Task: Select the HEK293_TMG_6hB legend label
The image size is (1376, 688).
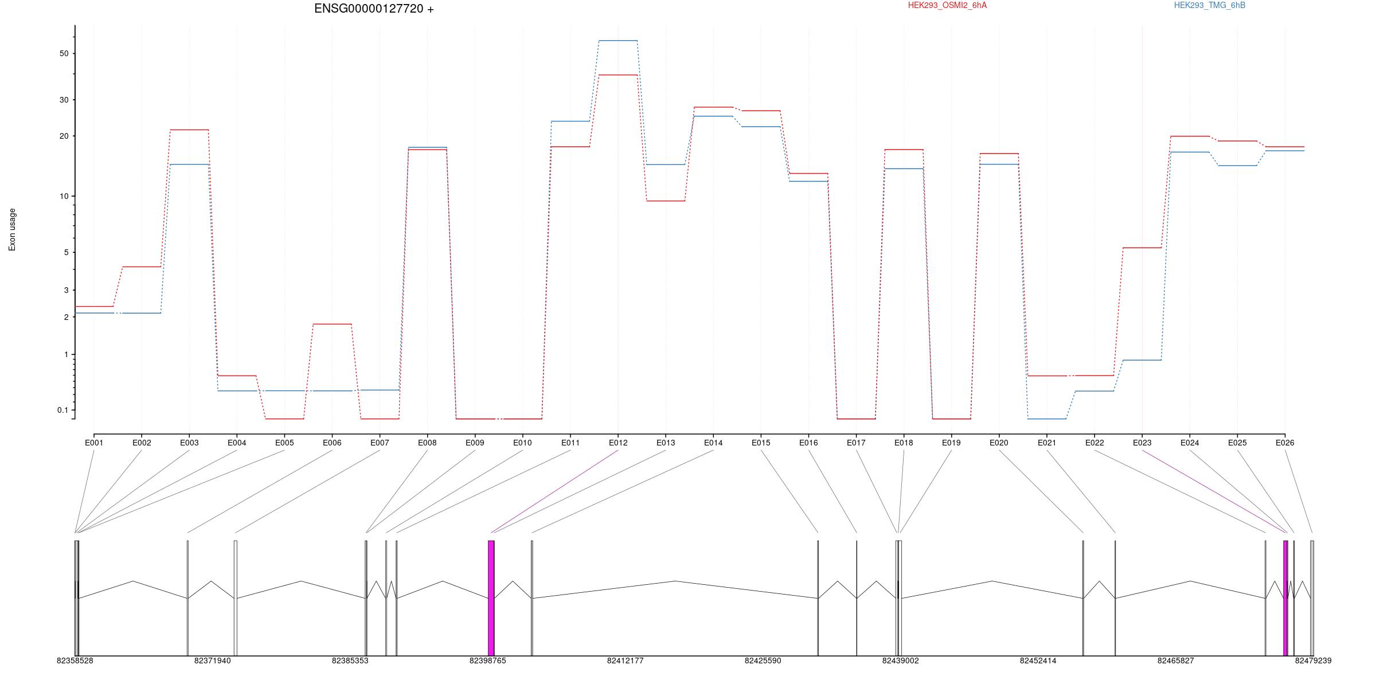Action: (1210, 5)
